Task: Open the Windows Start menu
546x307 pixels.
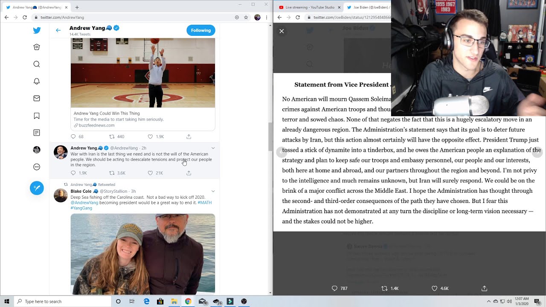Action: pyautogui.click(x=6, y=301)
